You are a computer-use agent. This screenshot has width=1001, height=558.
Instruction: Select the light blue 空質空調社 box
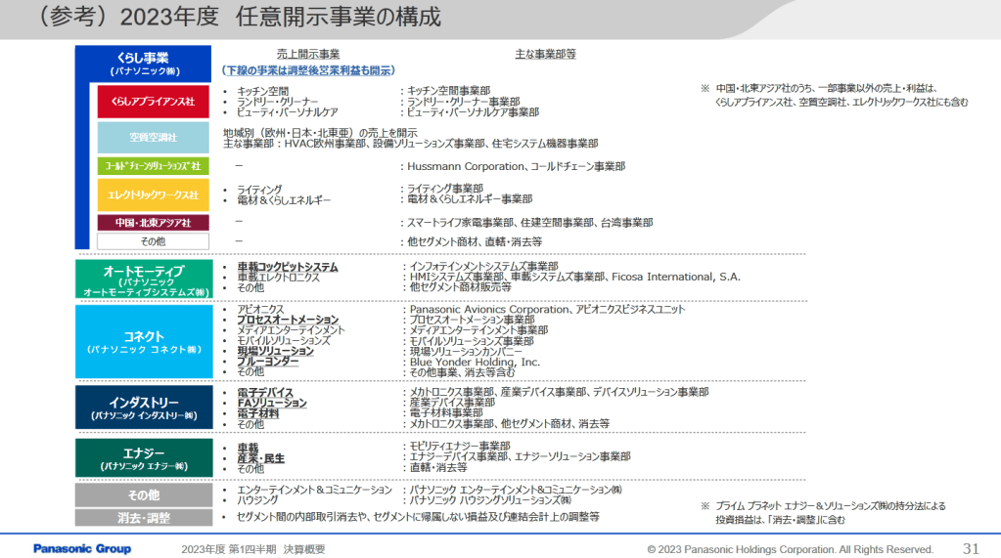(153, 137)
